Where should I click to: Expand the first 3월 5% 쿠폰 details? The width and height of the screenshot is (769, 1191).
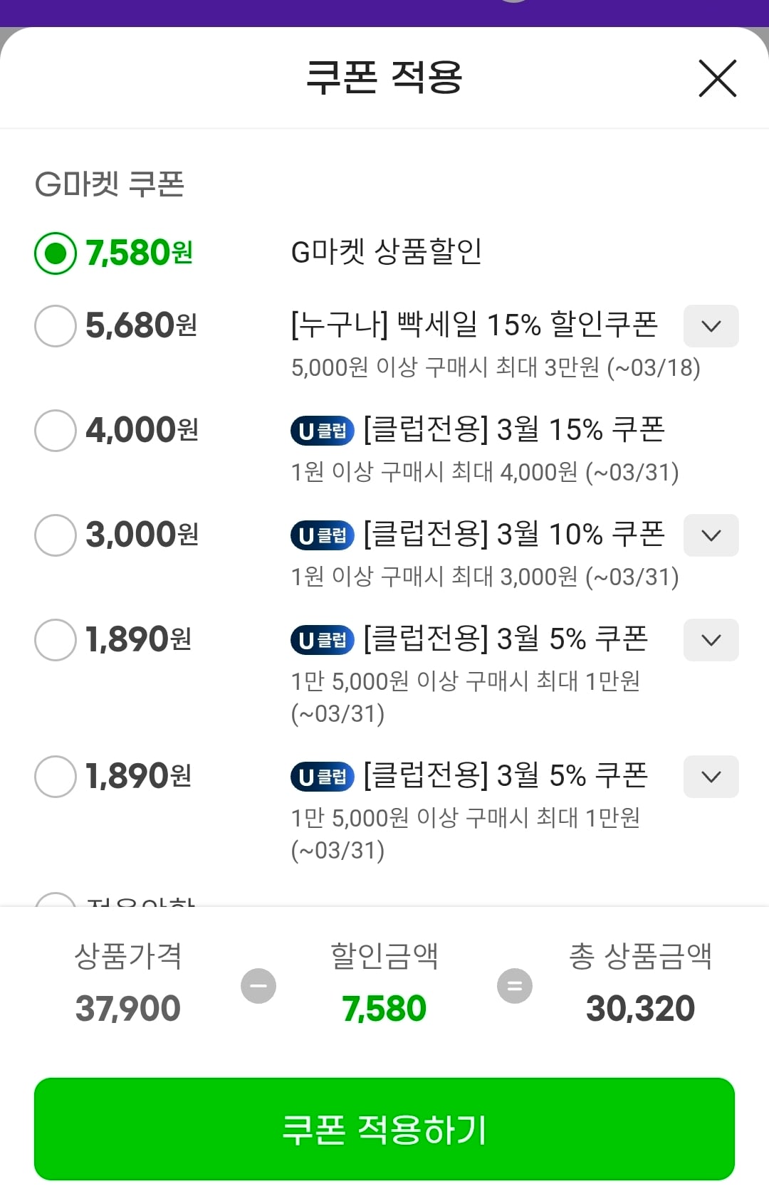pyautogui.click(x=711, y=640)
